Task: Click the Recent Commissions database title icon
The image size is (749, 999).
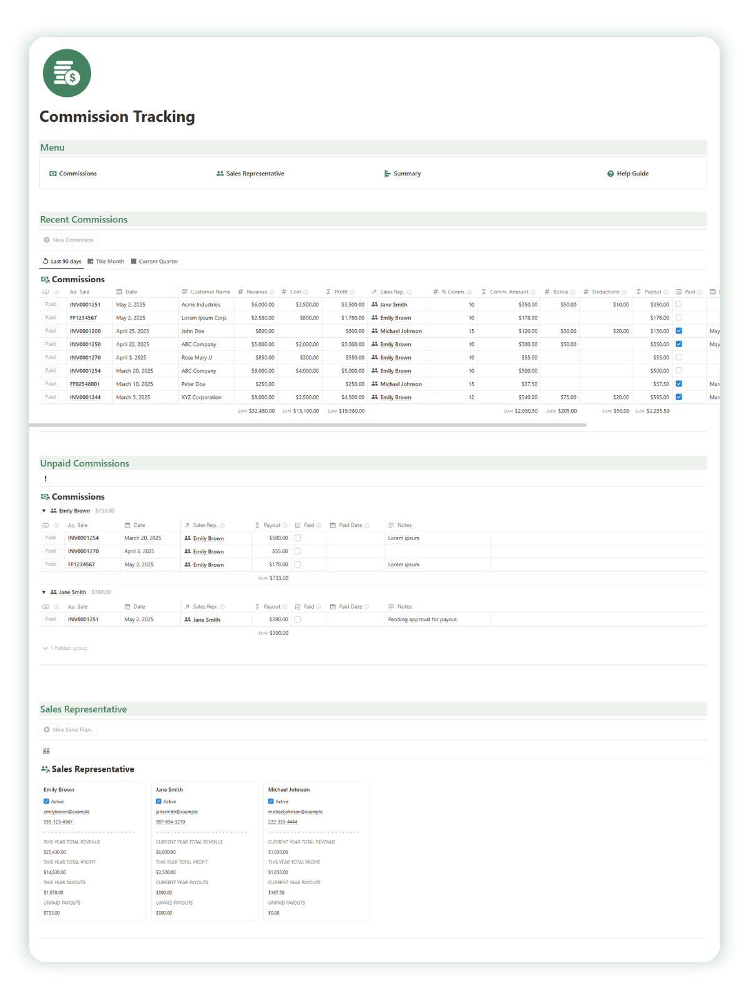Action: point(45,279)
